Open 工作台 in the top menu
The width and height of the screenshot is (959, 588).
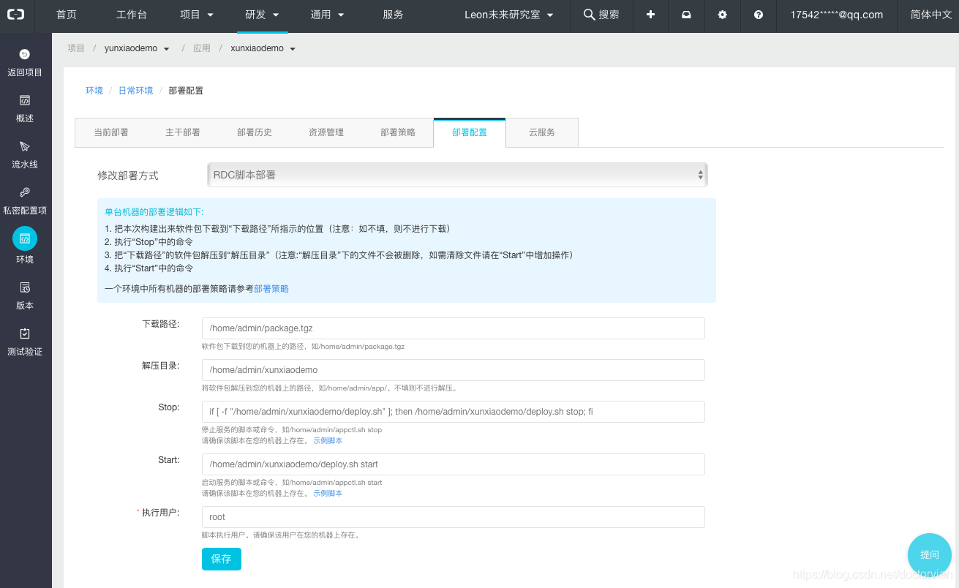click(132, 15)
